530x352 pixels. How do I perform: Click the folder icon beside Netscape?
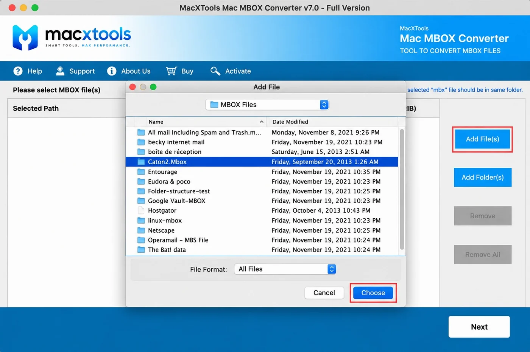[141, 230]
